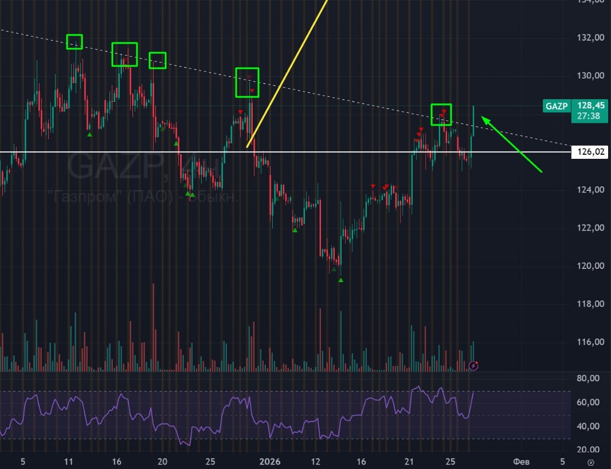Click the 40,00 RSI scale label

(588, 426)
